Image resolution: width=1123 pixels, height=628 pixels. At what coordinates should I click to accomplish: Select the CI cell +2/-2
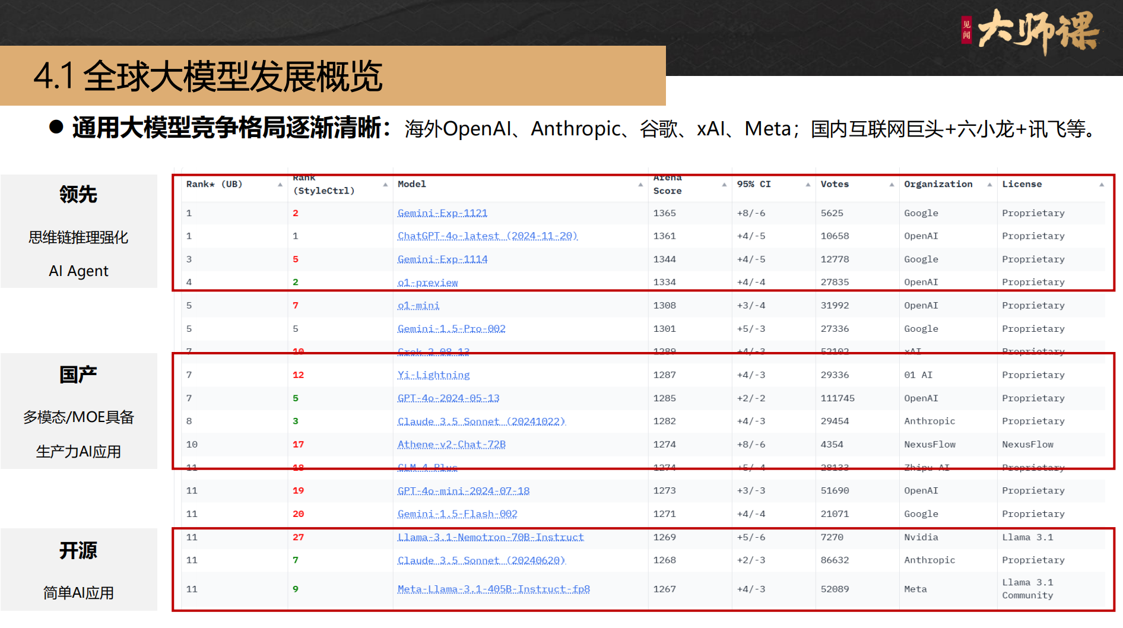(x=751, y=398)
